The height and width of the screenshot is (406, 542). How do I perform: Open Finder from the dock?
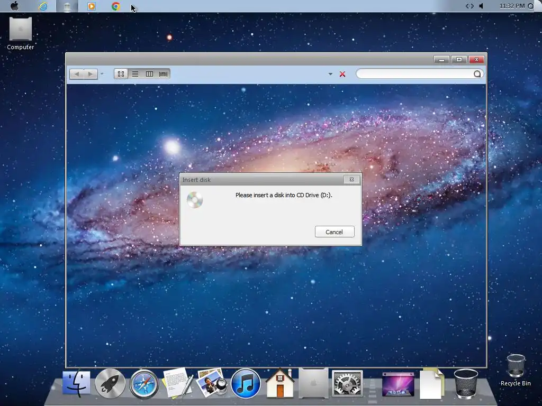(76, 384)
